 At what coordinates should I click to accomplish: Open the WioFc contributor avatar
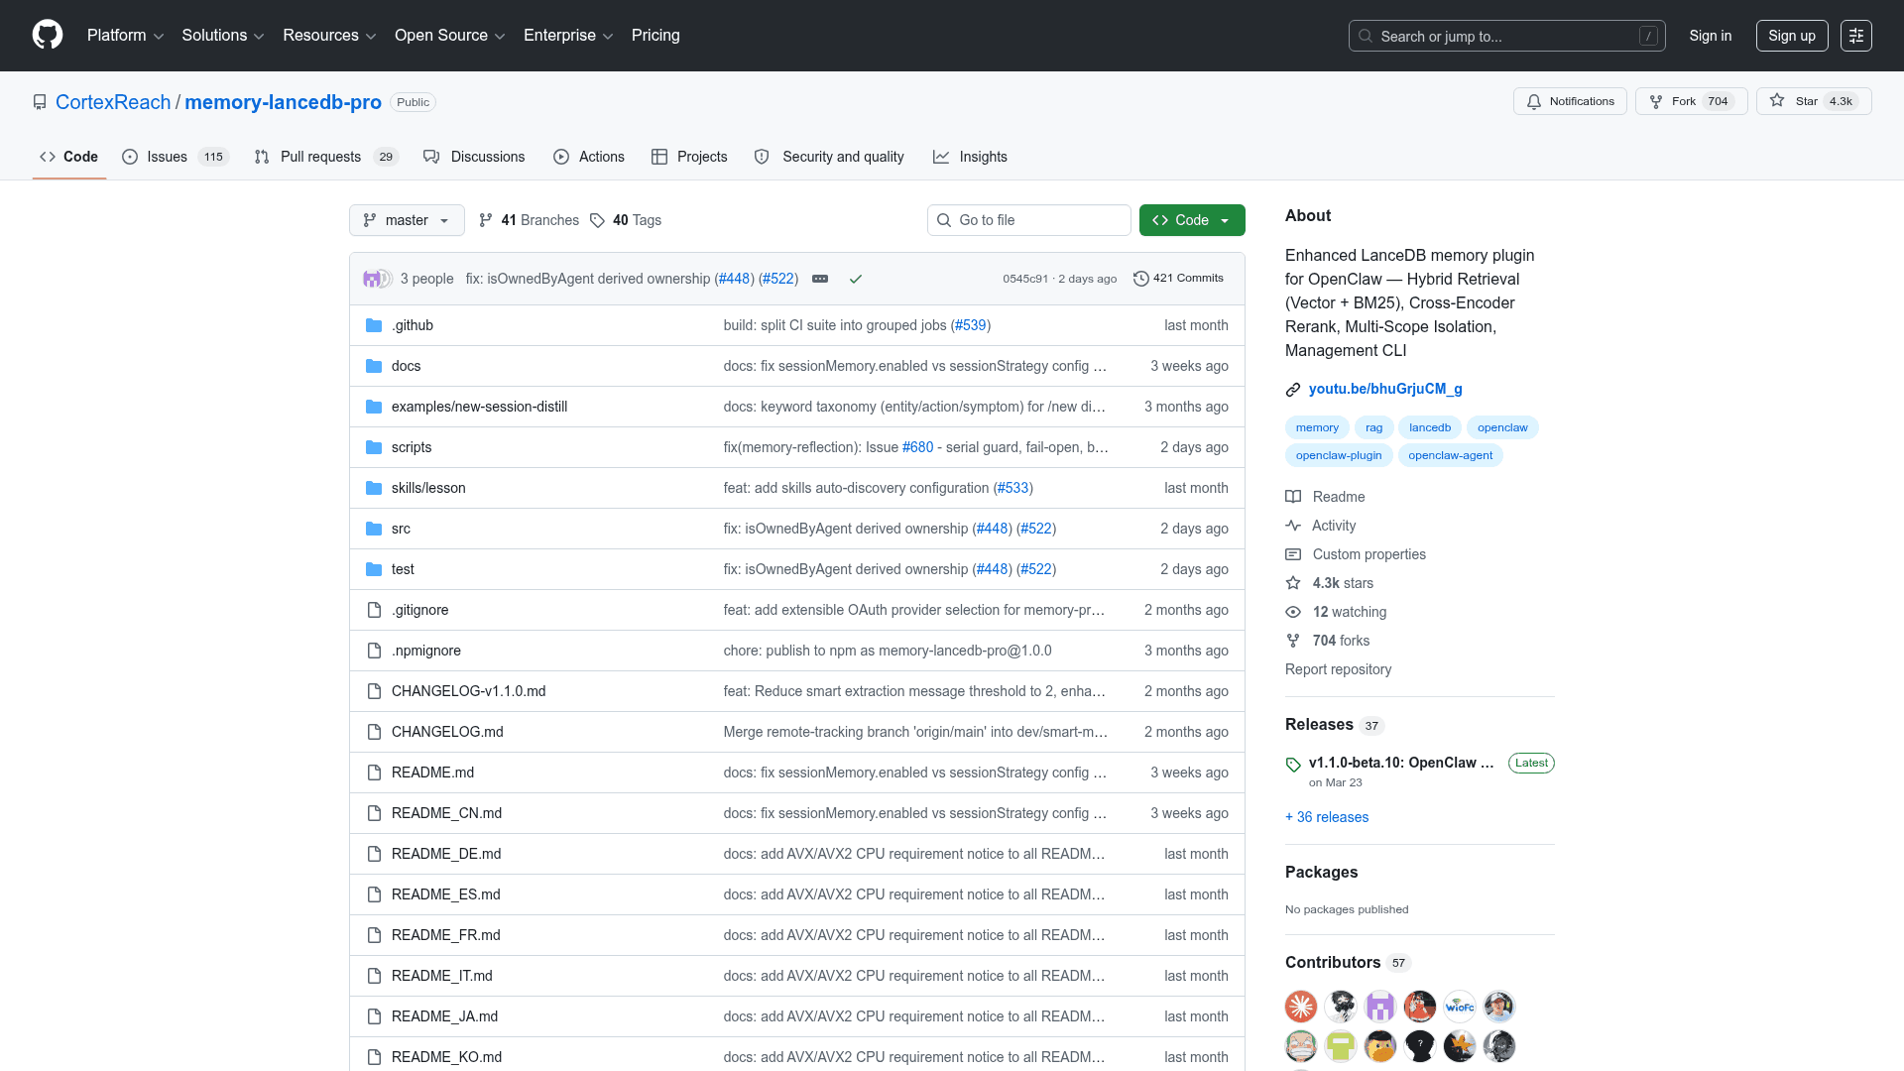tap(1460, 1007)
